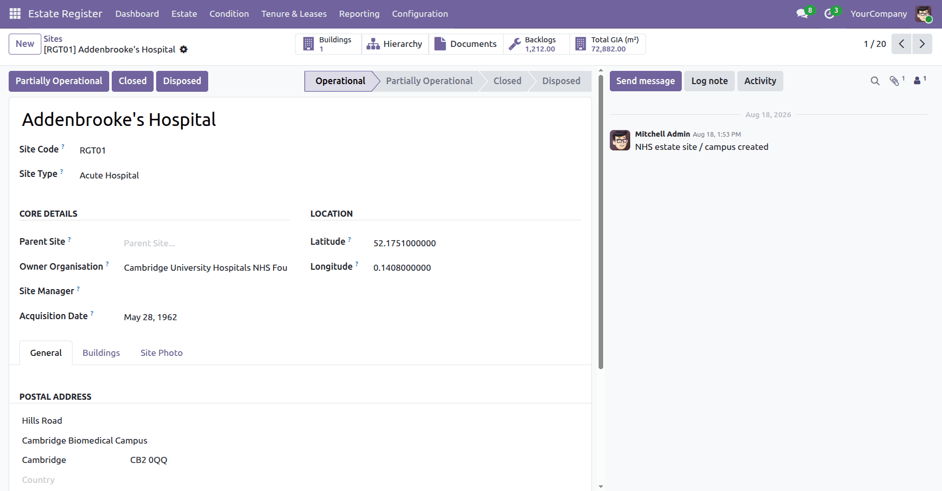
Task: Show Site Type help question mark
Action: point(62,171)
